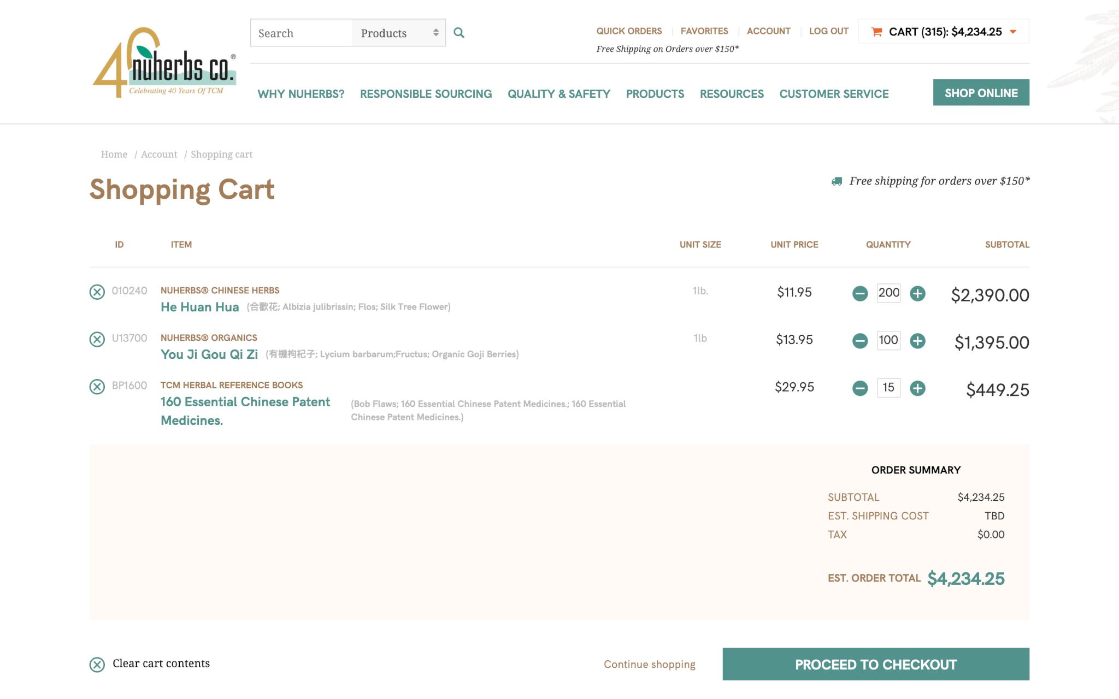
Task: Remove You Ji Gou Qi Zi from cart
Action: 97,340
